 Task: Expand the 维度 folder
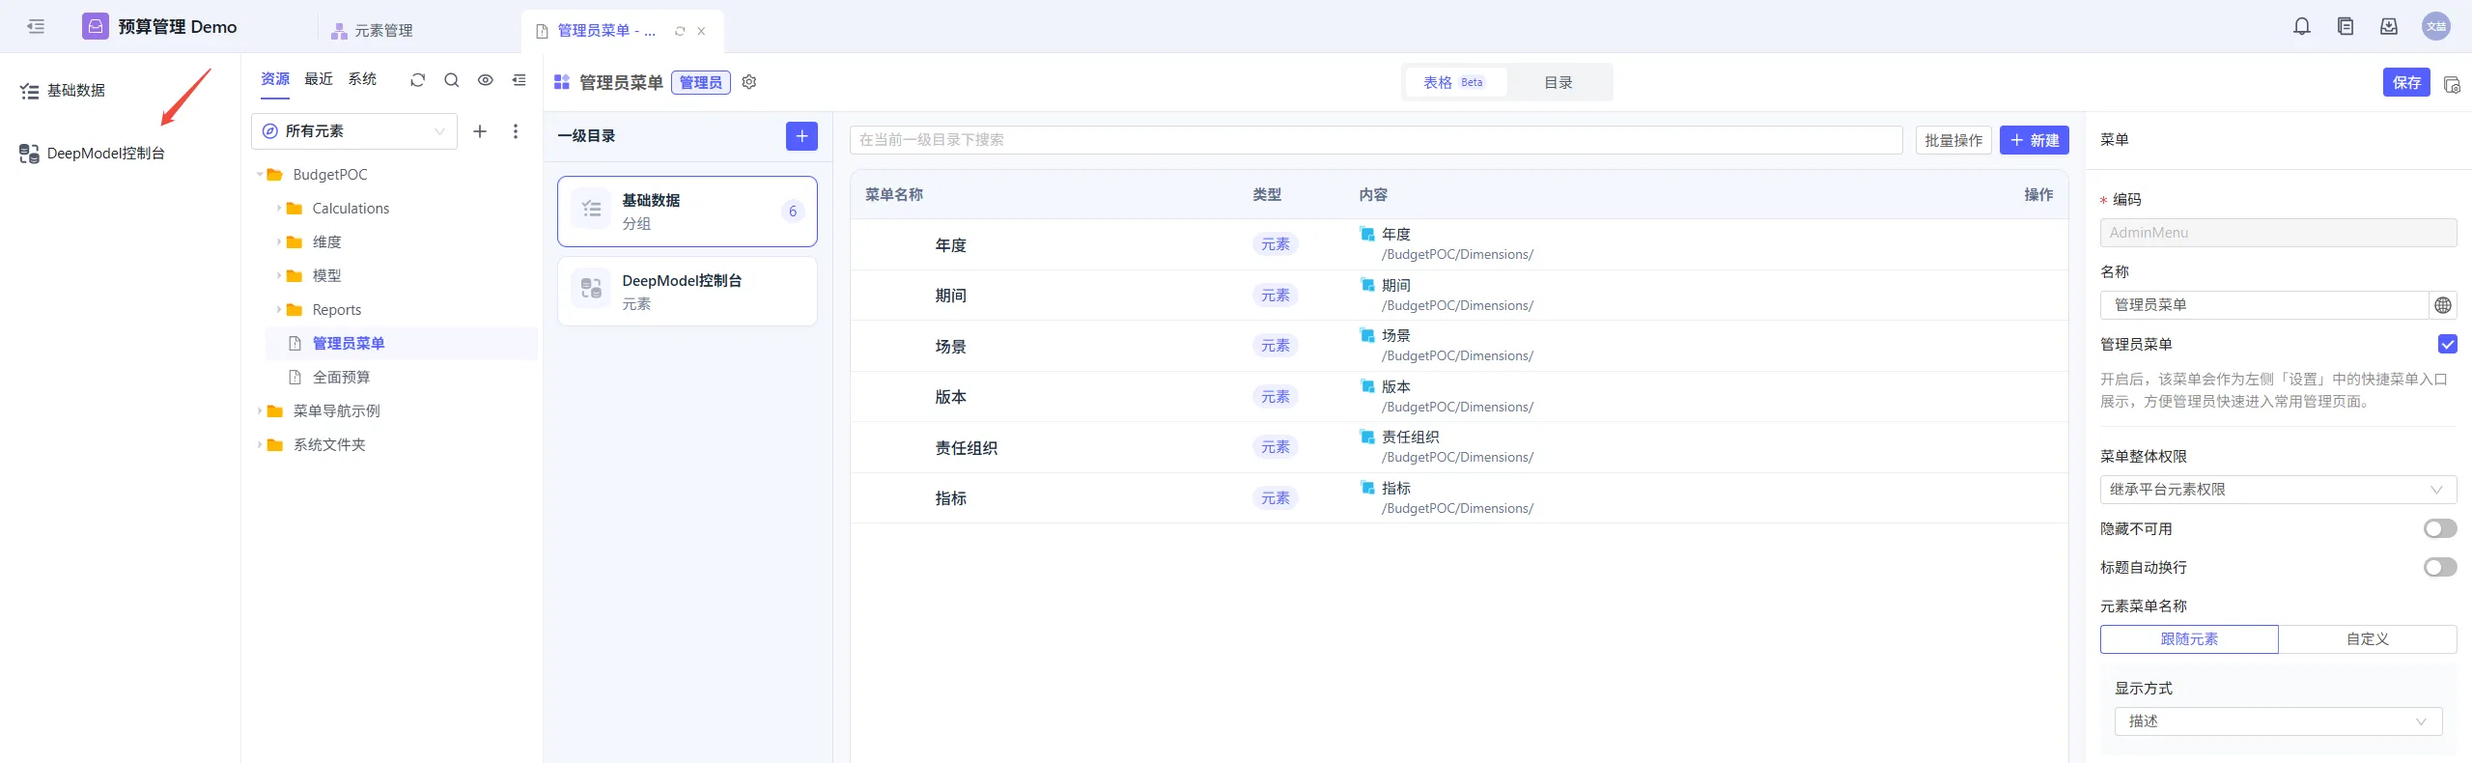coord(279,242)
